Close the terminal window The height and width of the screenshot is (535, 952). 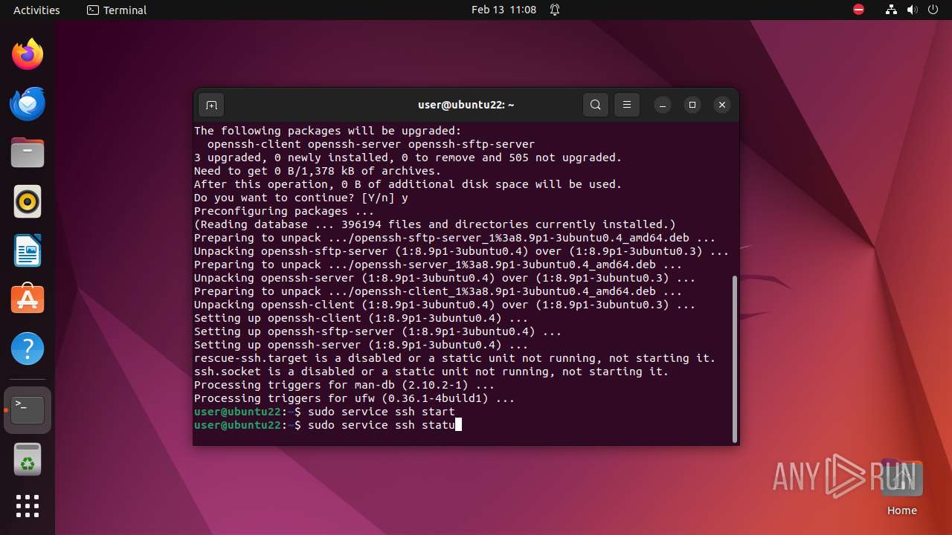point(722,105)
